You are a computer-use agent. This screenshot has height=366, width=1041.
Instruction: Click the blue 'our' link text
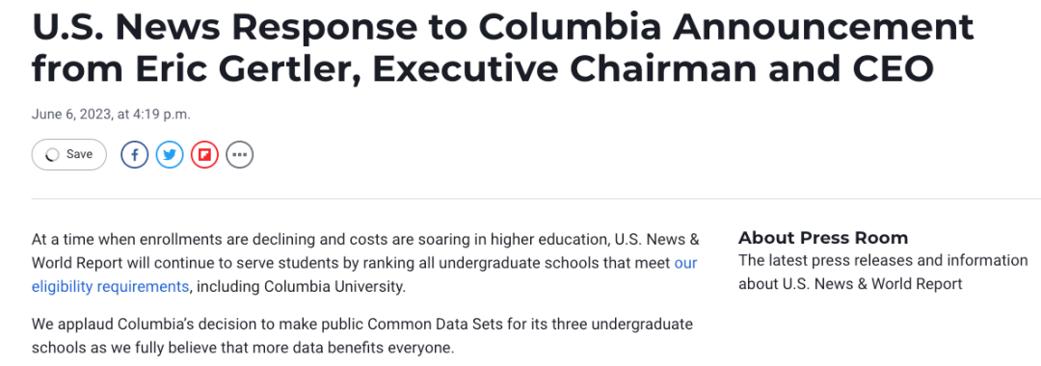tap(686, 263)
